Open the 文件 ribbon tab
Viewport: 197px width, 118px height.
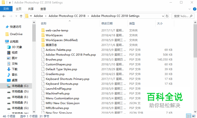[x=6, y=9]
